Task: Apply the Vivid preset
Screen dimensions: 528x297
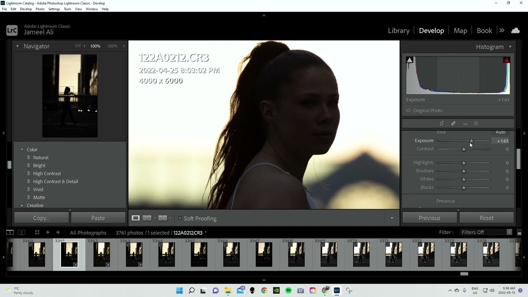Action: (x=38, y=189)
